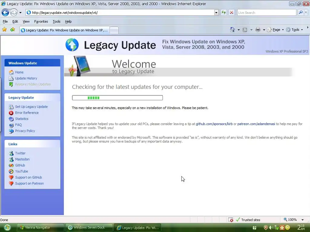
Task: Open the View menu
Action: click(26, 21)
